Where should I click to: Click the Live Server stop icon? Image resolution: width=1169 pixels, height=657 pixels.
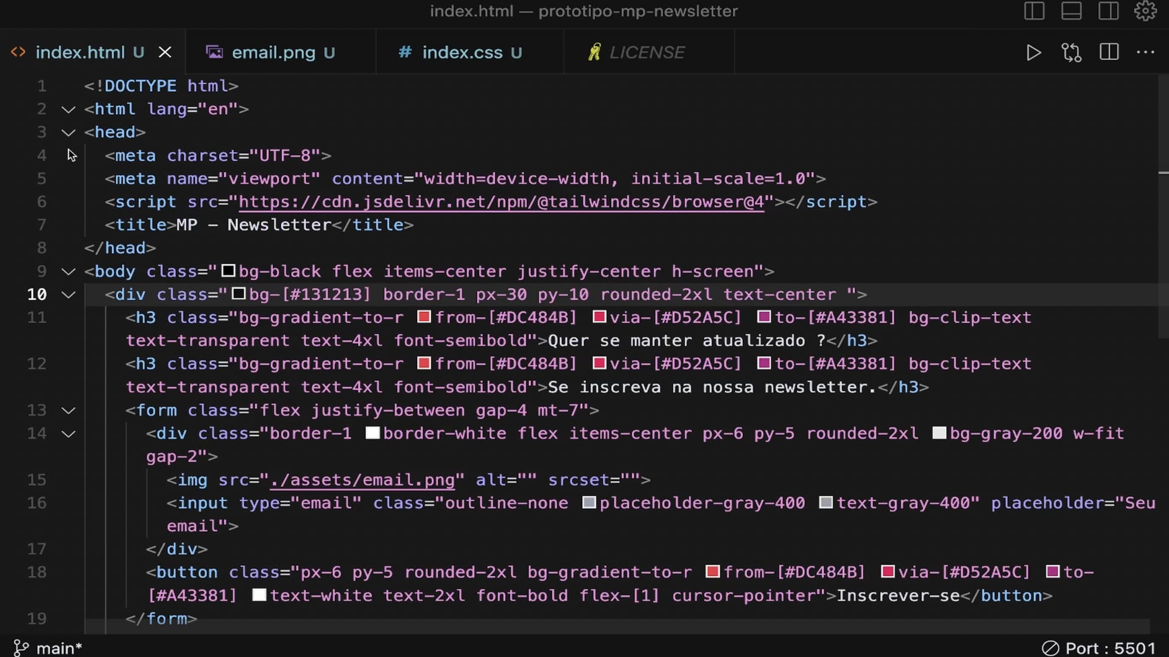[x=1050, y=648]
